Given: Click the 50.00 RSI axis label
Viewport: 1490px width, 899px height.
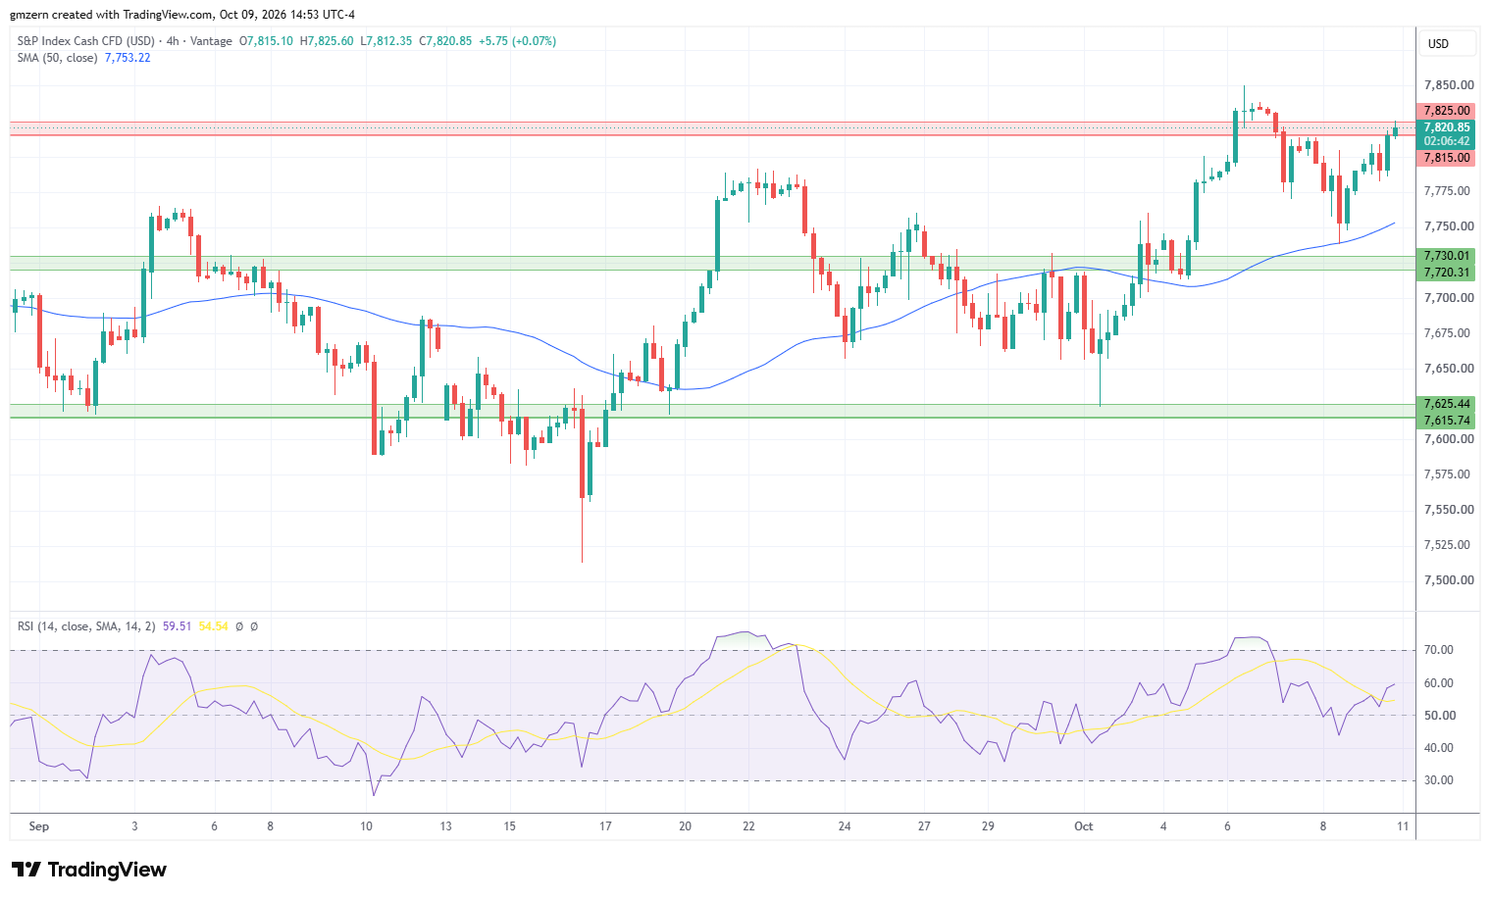Looking at the screenshot, I should (1439, 716).
